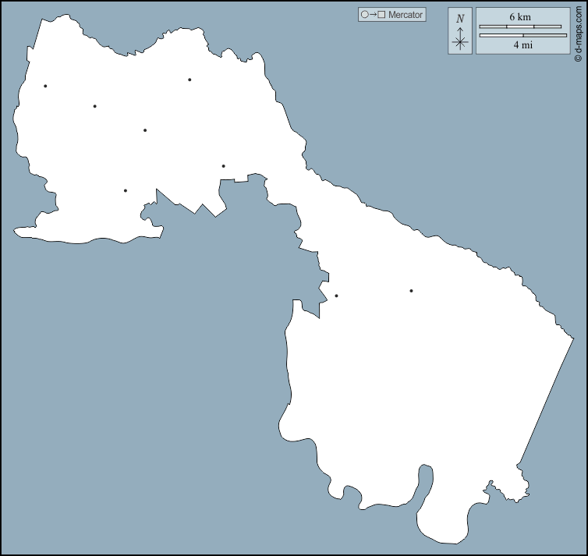This screenshot has width=588, height=556.
Task: Click the small peninsula at the map's southern tip
Action: pyautogui.click(x=445, y=522)
